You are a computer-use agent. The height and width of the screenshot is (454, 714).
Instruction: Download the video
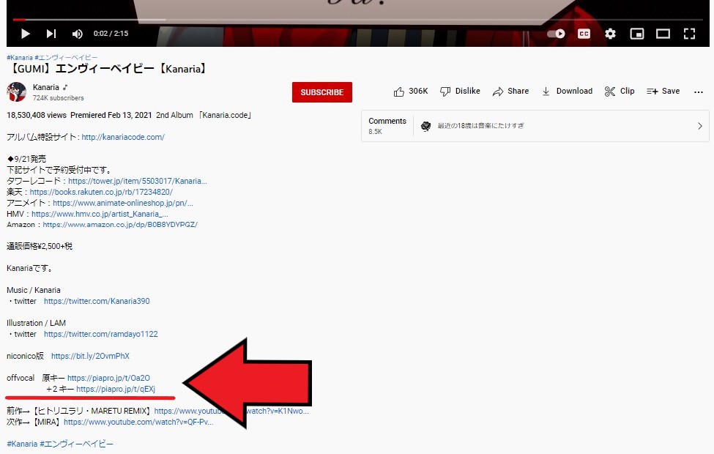coord(567,91)
